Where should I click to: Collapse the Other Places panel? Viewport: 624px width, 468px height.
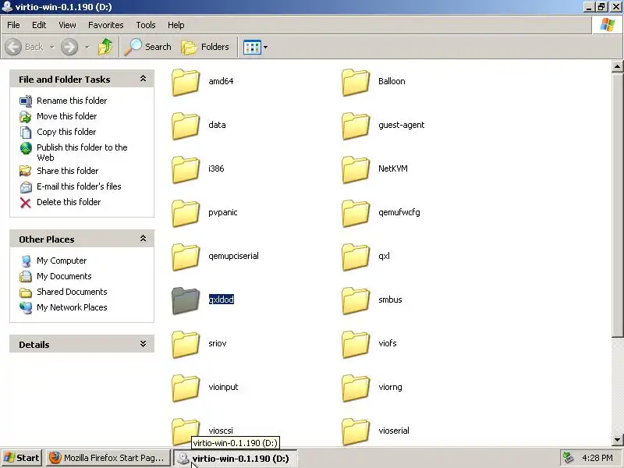[143, 239]
